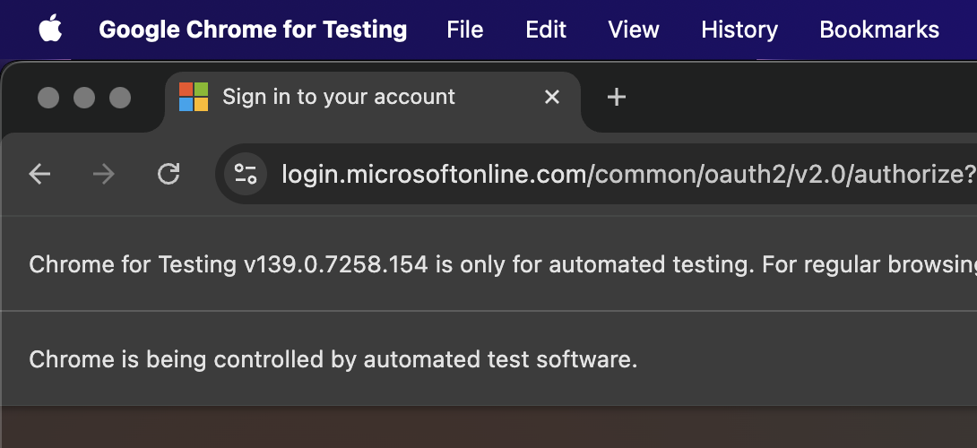Open the Google Chrome for Testing menu
This screenshot has width=977, height=448.
pos(253,30)
